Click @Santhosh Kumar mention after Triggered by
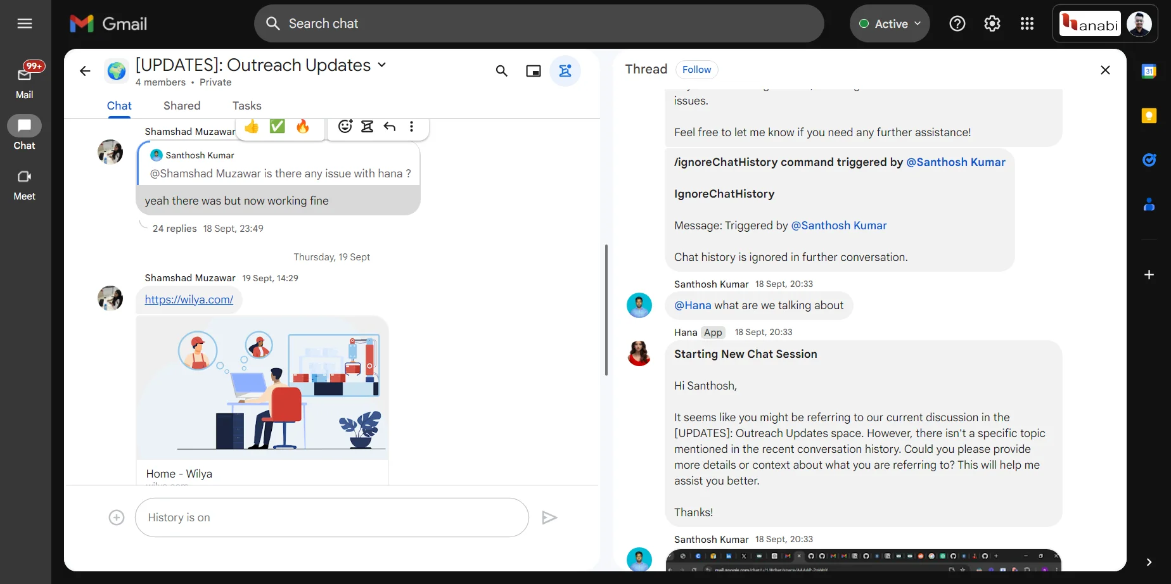 pyautogui.click(x=839, y=225)
